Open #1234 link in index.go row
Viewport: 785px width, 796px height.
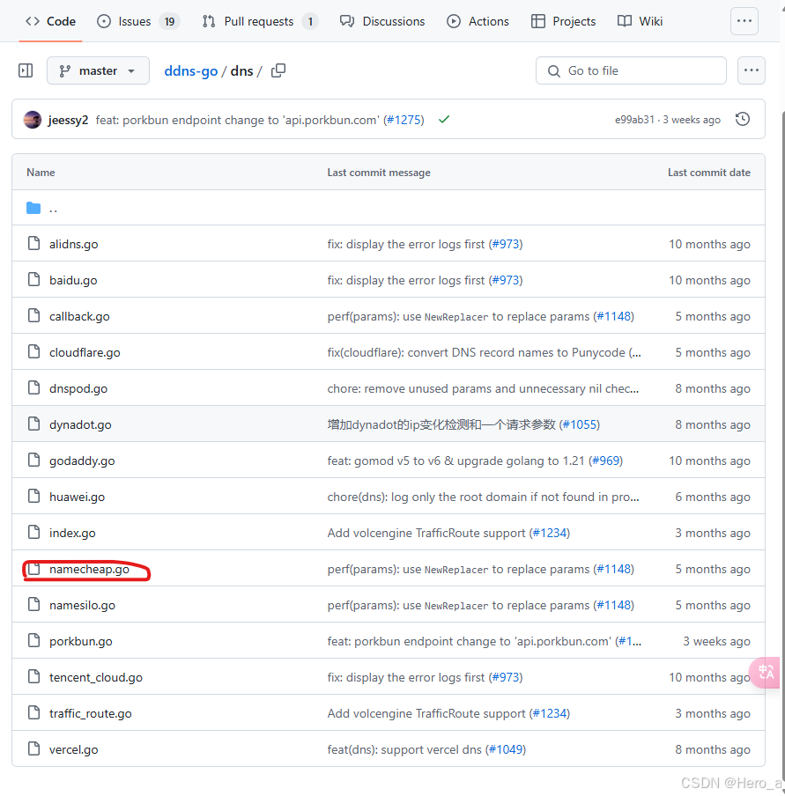coord(550,533)
